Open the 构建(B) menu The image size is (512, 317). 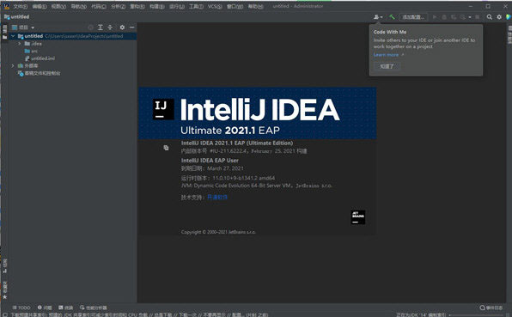click(x=157, y=7)
